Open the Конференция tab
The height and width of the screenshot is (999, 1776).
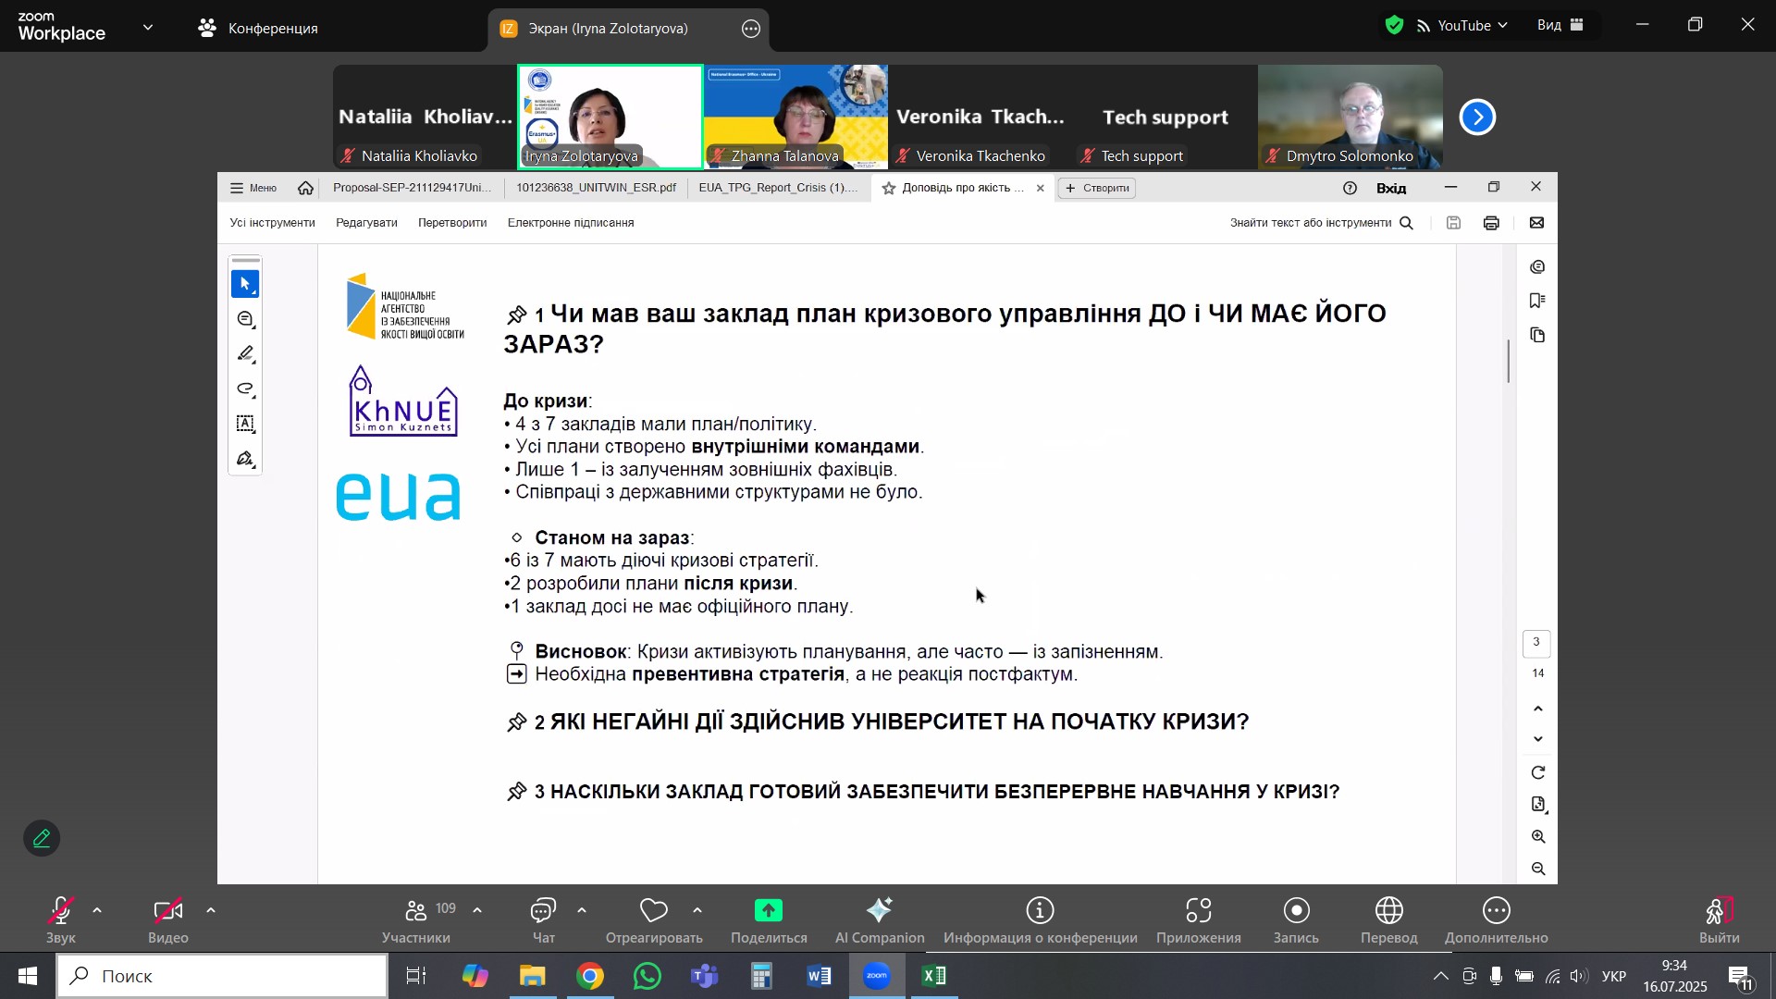[259, 29]
